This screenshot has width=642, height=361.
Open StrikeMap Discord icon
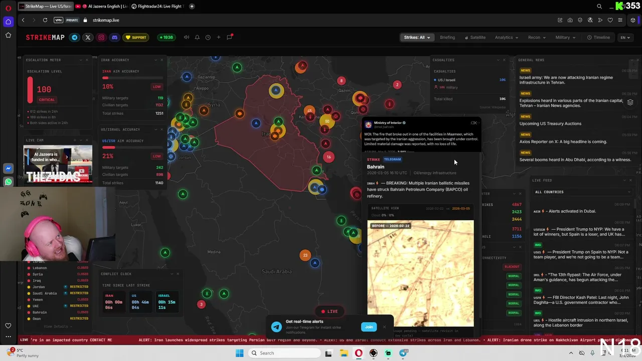pyautogui.click(x=114, y=38)
